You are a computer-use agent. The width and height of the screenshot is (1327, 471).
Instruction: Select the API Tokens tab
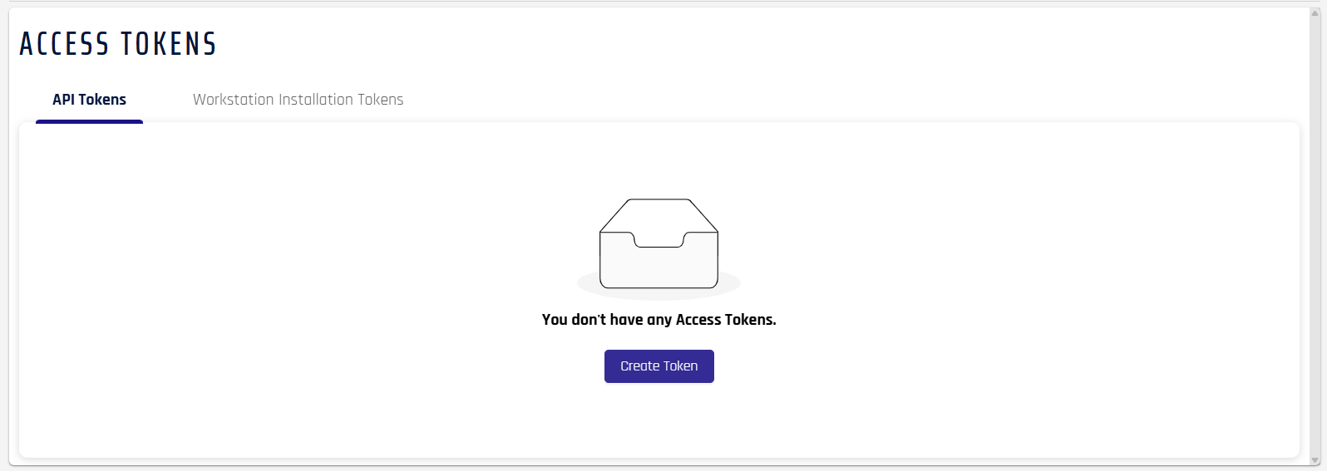[89, 100]
